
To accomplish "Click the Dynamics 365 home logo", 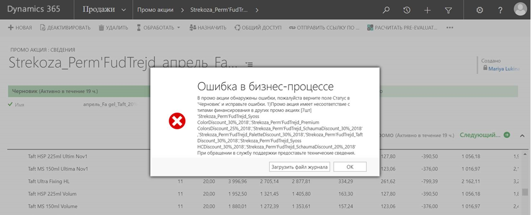I will [34, 9].
